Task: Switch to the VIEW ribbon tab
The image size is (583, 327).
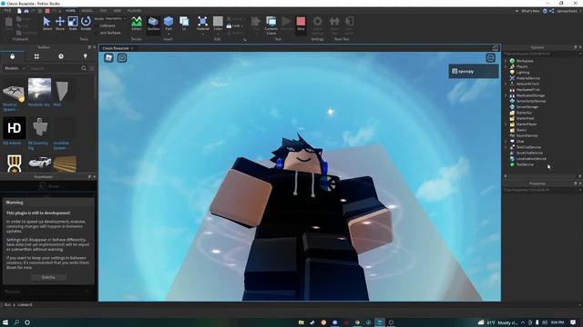Action: pyautogui.click(x=118, y=11)
